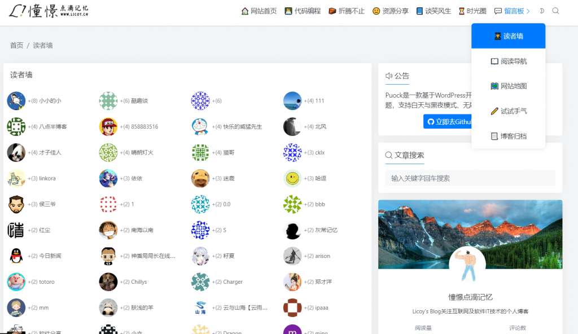Click the 留言板 chat bubble icon
The height and width of the screenshot is (334, 578).
[x=497, y=11]
